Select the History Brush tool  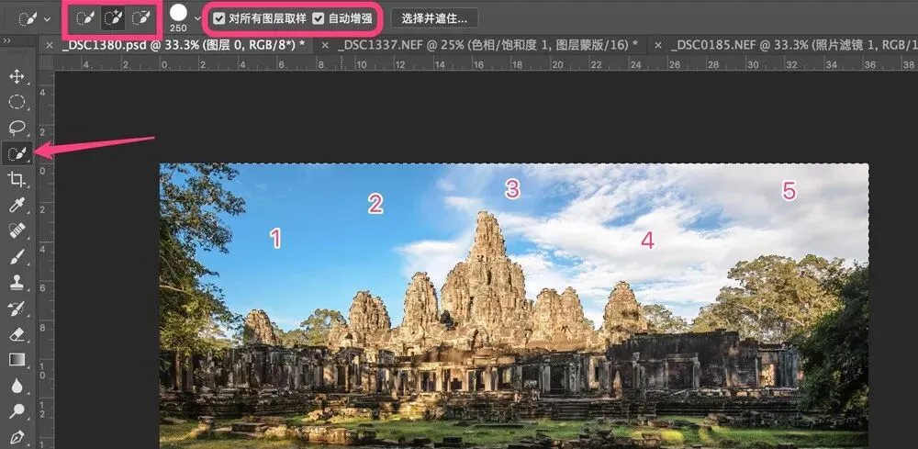[x=17, y=308]
